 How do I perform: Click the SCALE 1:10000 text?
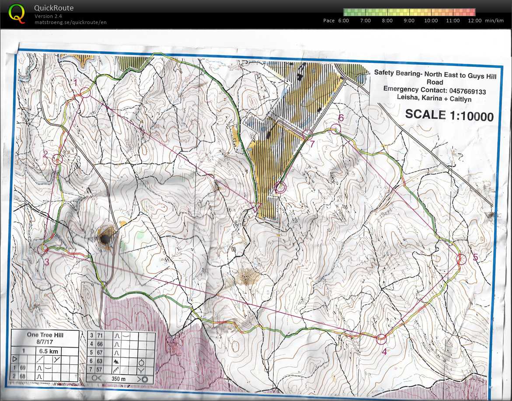pyautogui.click(x=449, y=115)
